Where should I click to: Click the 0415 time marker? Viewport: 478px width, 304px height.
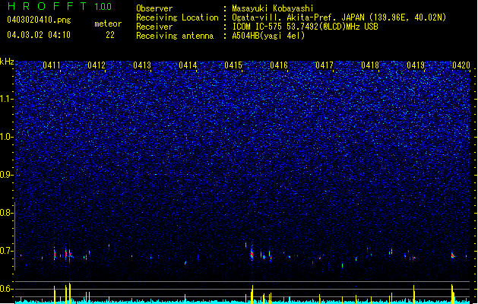pyautogui.click(x=233, y=65)
